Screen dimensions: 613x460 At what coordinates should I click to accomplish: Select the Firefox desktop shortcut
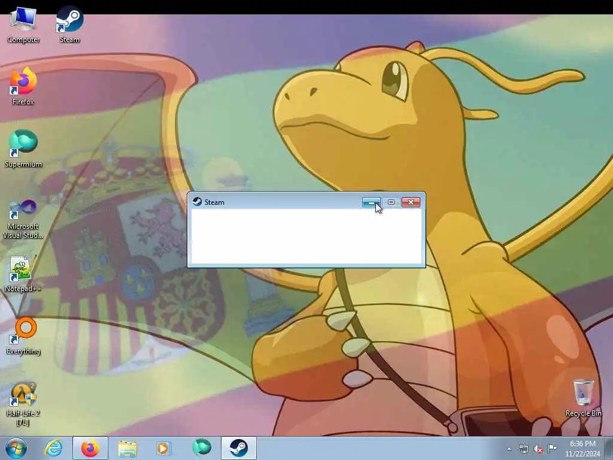(x=23, y=87)
